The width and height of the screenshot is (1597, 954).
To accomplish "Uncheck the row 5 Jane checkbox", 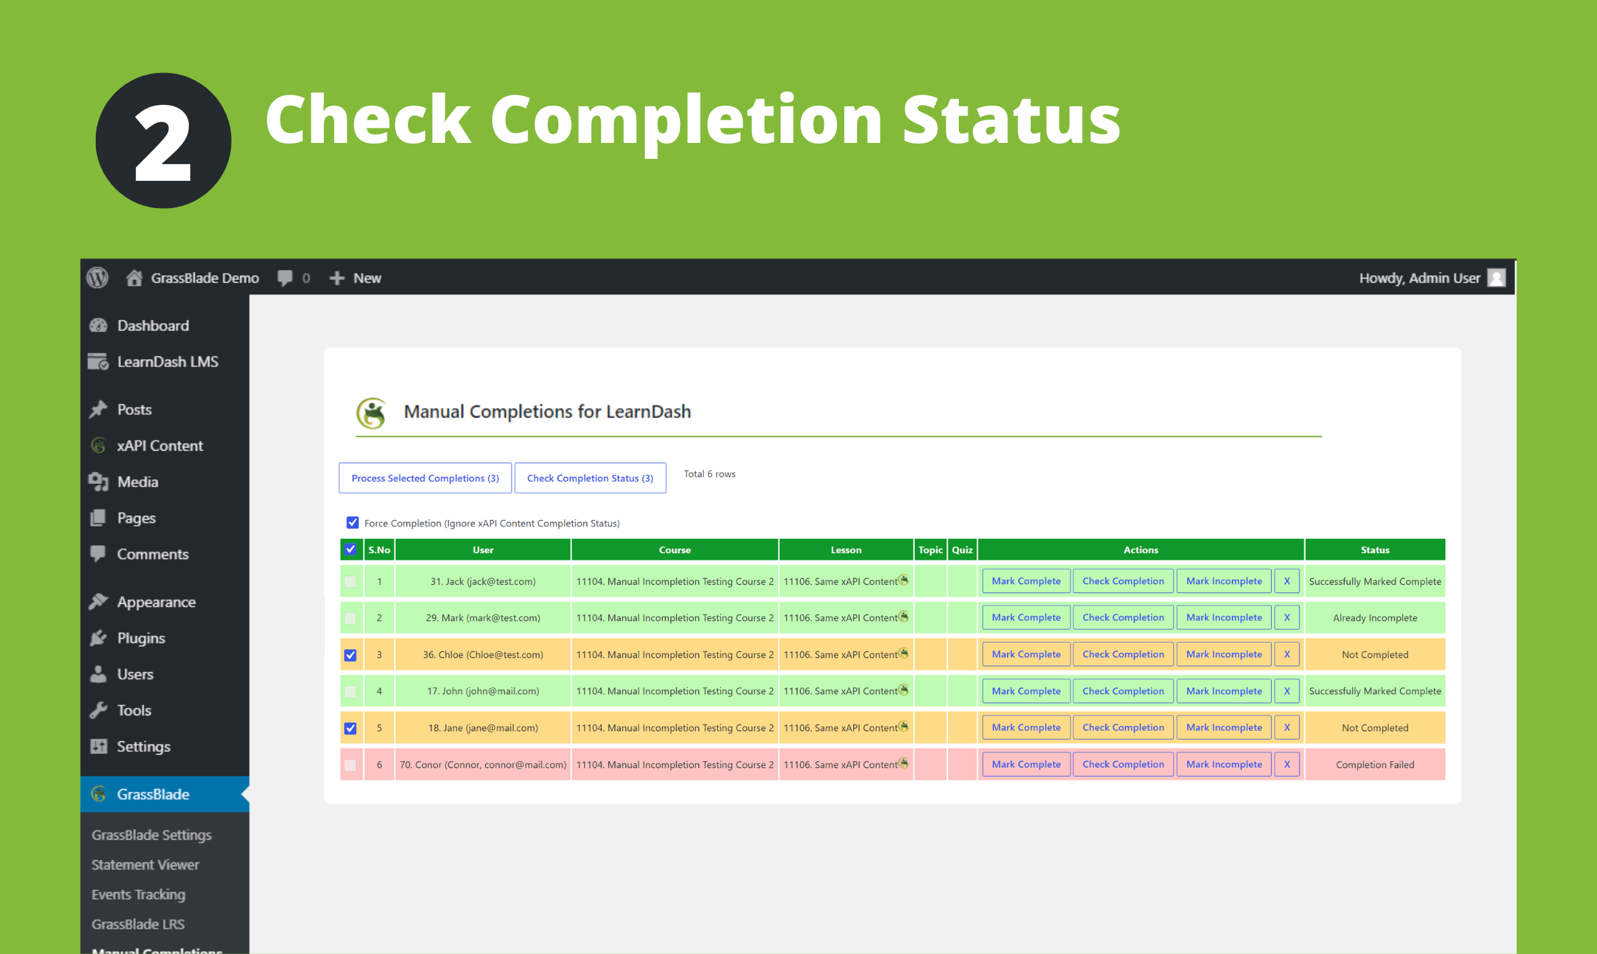I will point(351,728).
